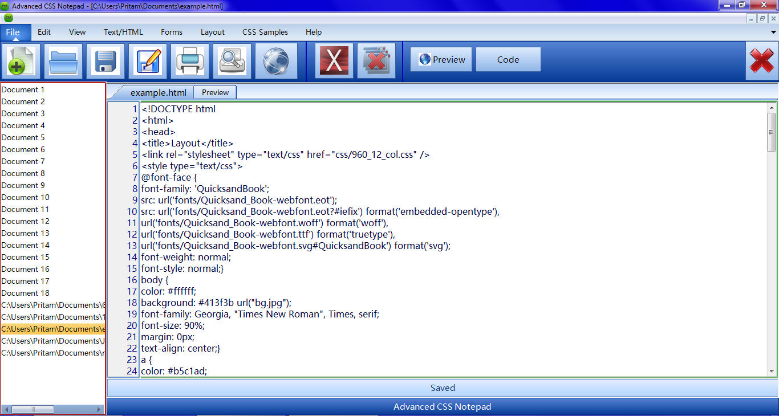Open the Text/HTML menu
Image resolution: width=779 pixels, height=416 pixels.
pyautogui.click(x=123, y=32)
